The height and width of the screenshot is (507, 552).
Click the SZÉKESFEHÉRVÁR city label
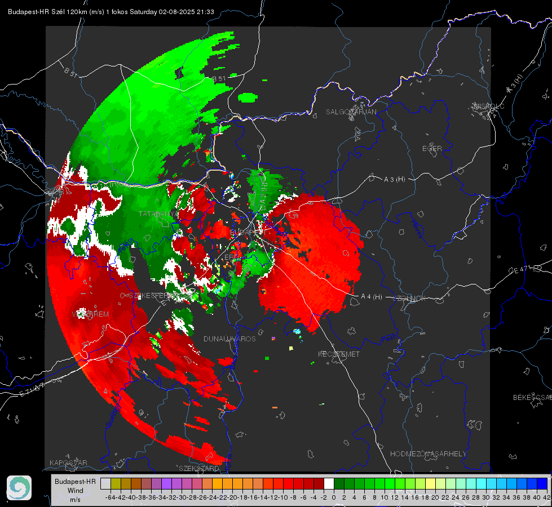[161, 296]
